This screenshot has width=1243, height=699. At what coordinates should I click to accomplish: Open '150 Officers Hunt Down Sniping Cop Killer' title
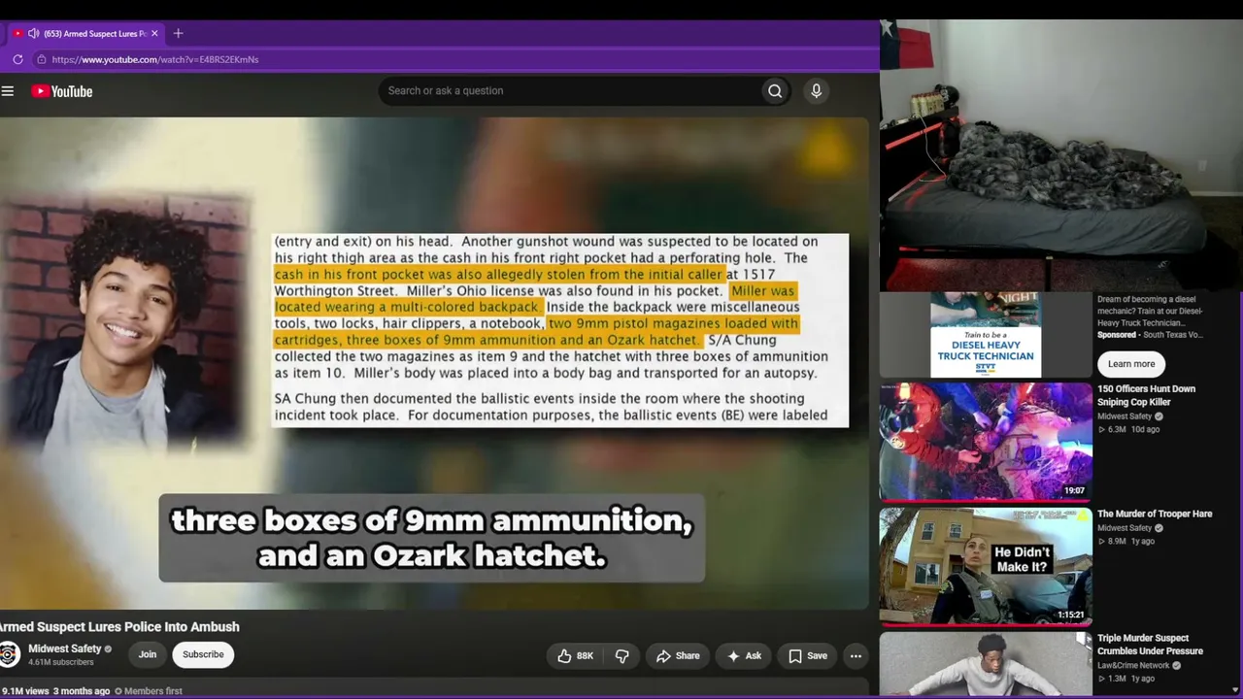click(1146, 395)
